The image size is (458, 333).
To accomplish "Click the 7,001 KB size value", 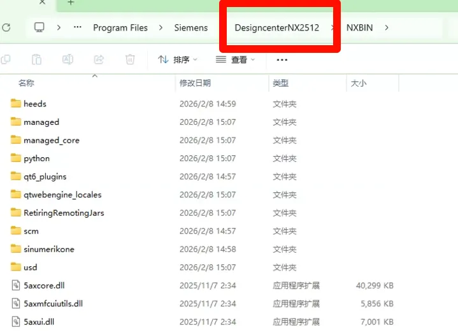I will (377, 322).
